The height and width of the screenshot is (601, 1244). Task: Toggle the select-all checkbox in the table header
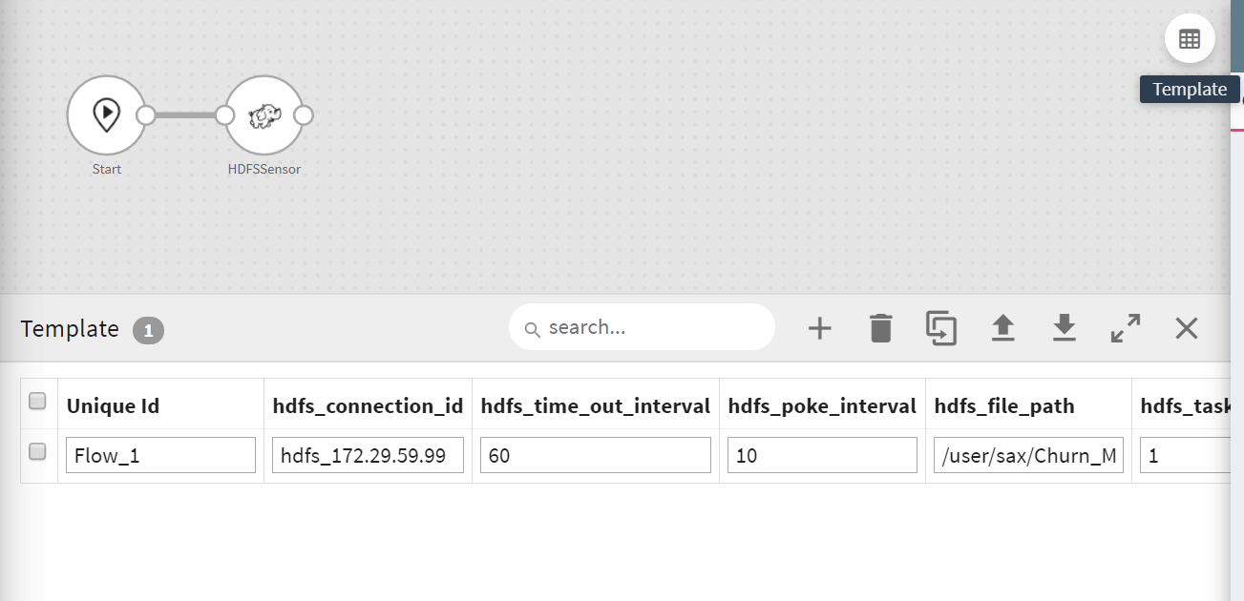38,402
